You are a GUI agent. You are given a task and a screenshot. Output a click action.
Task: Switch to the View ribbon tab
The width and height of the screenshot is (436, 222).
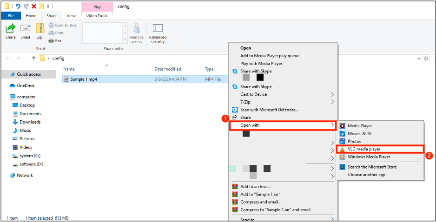coord(71,16)
